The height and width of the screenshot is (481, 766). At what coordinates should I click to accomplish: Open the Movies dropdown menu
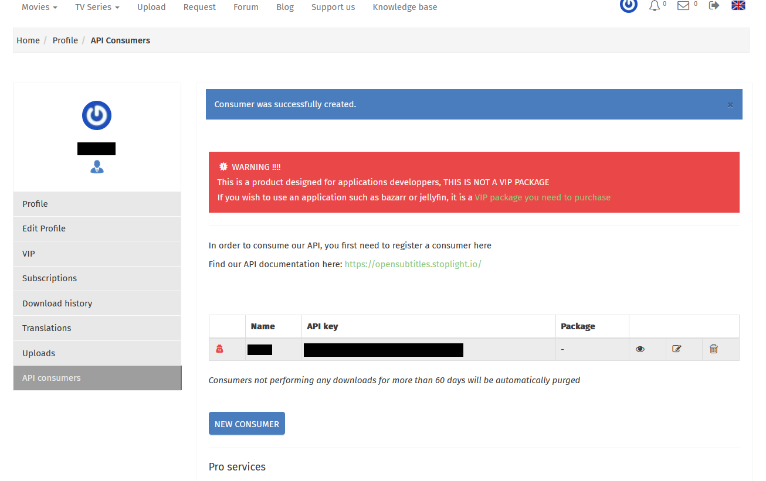point(39,7)
